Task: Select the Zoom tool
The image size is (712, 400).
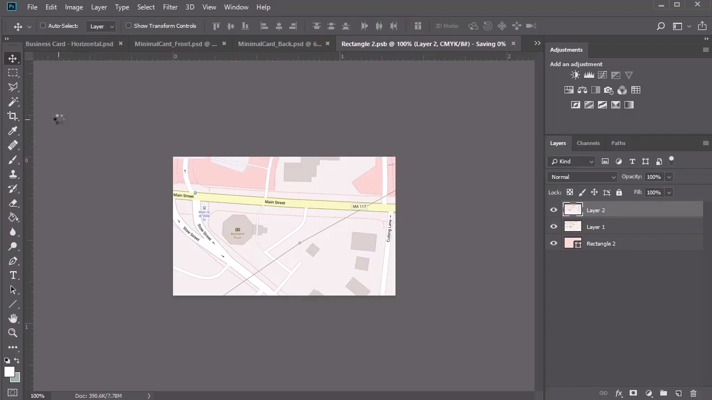Action: click(13, 333)
